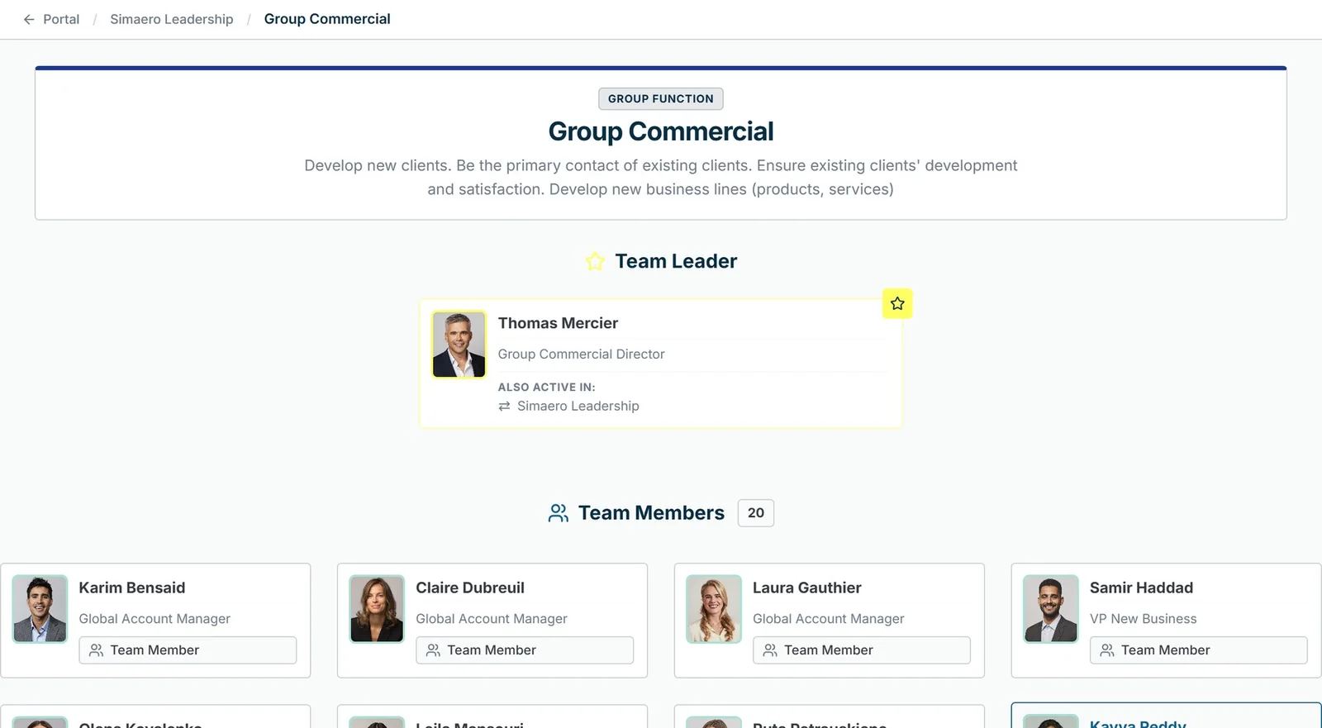Screen dimensions: 1322x728
Task: Click Team Member tag on Samir Haddad card
Action: click(1199, 650)
